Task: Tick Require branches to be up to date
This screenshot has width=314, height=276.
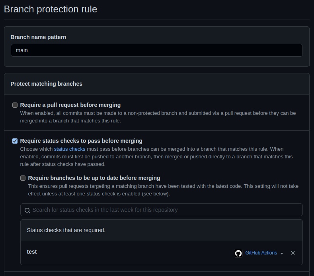Action: [x=23, y=178]
